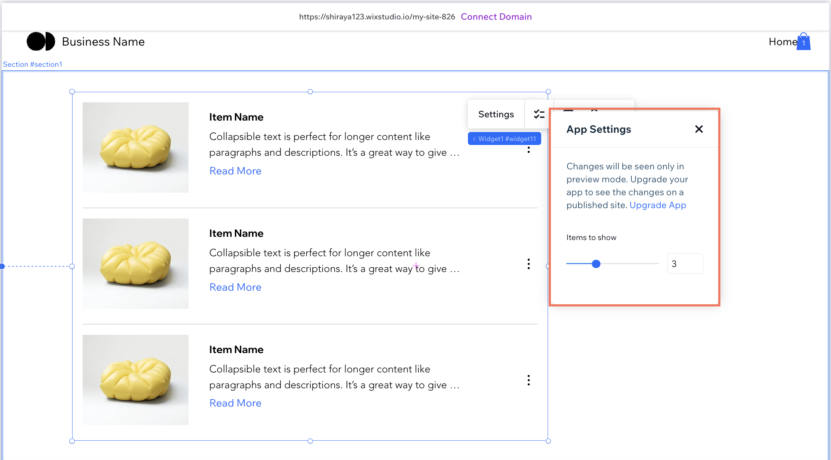The height and width of the screenshot is (460, 831).
Task: Click the first item's collapsible description text
Action: (334, 145)
